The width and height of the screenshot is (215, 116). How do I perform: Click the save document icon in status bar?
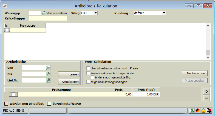209,110
